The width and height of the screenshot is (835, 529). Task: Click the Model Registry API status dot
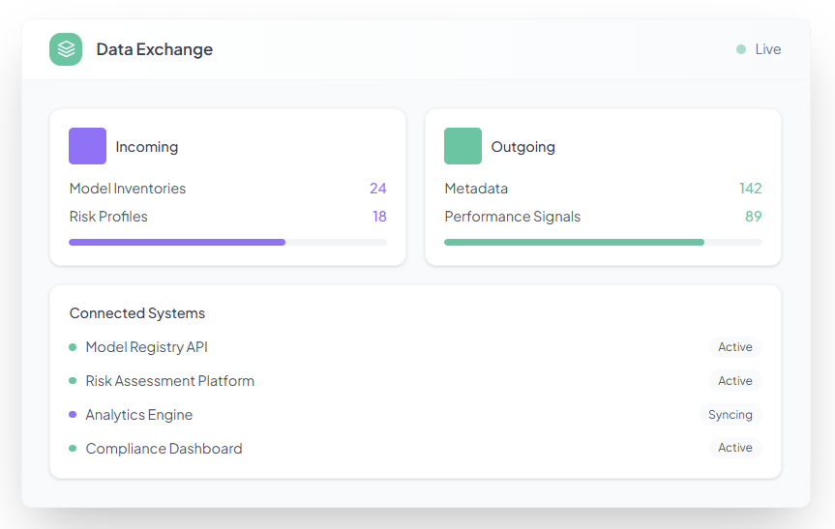pyautogui.click(x=73, y=347)
